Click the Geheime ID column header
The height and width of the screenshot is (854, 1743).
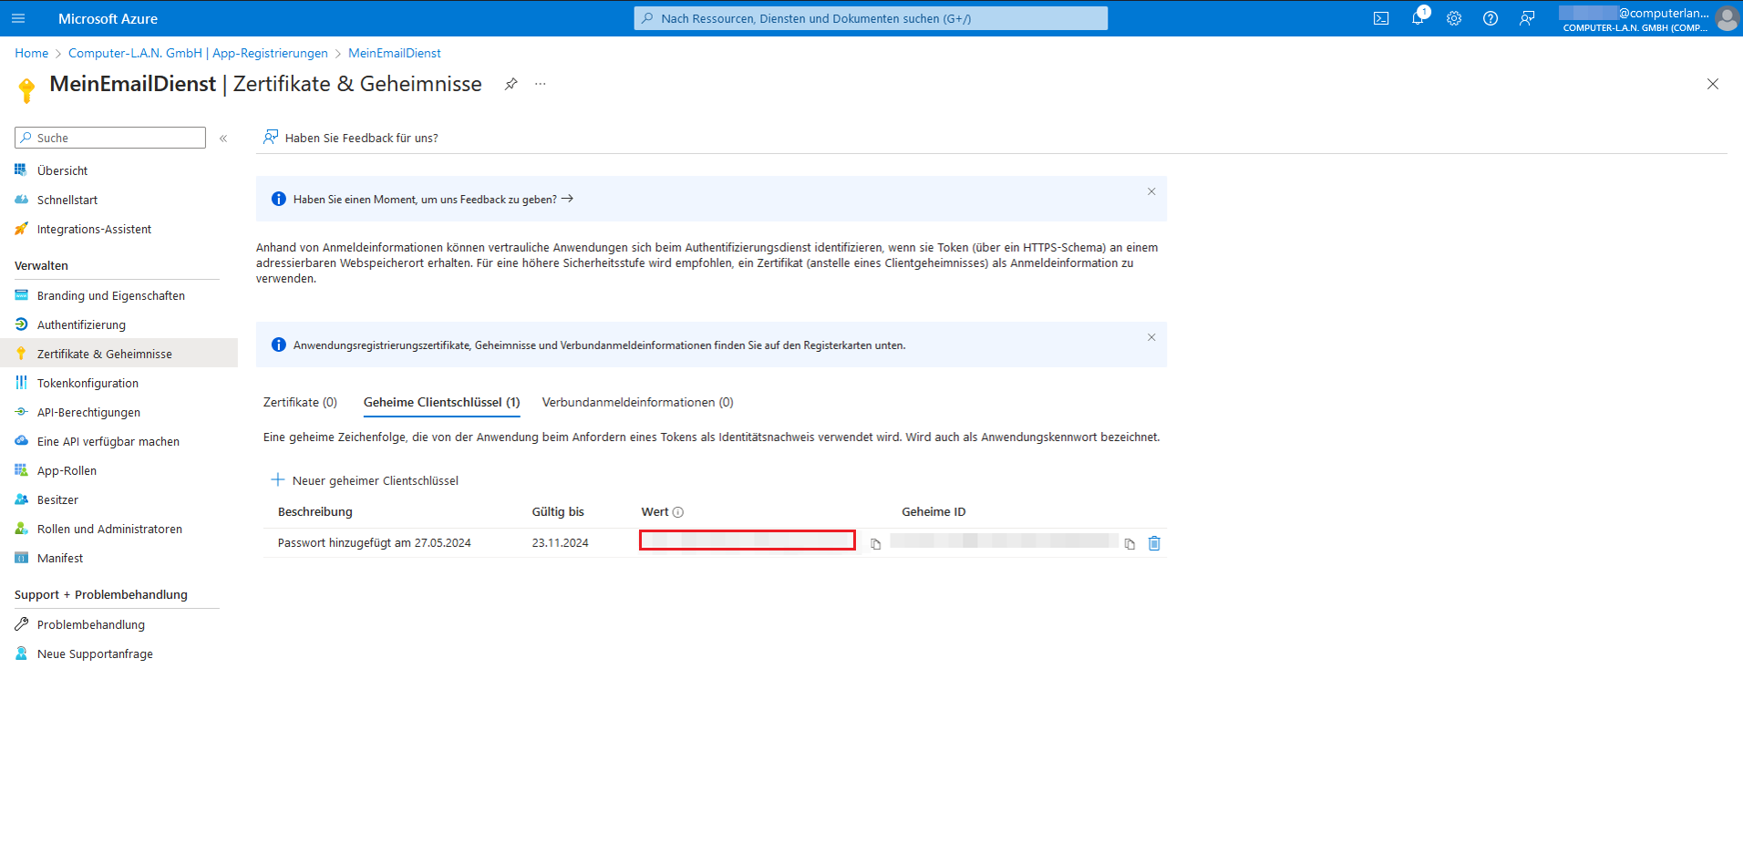click(x=933, y=512)
